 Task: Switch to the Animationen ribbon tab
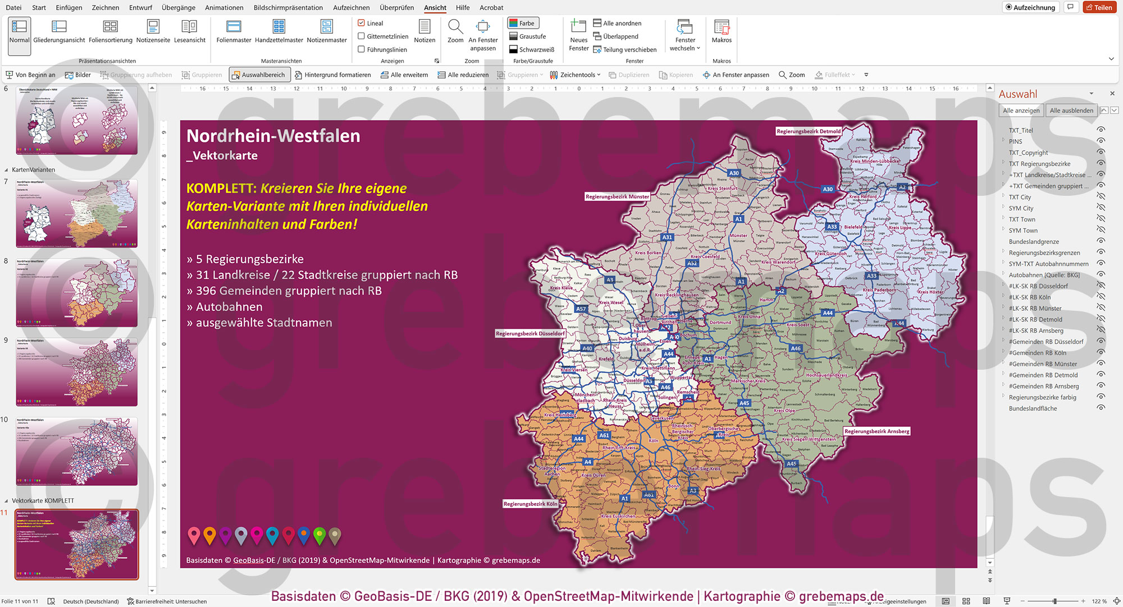[223, 7]
